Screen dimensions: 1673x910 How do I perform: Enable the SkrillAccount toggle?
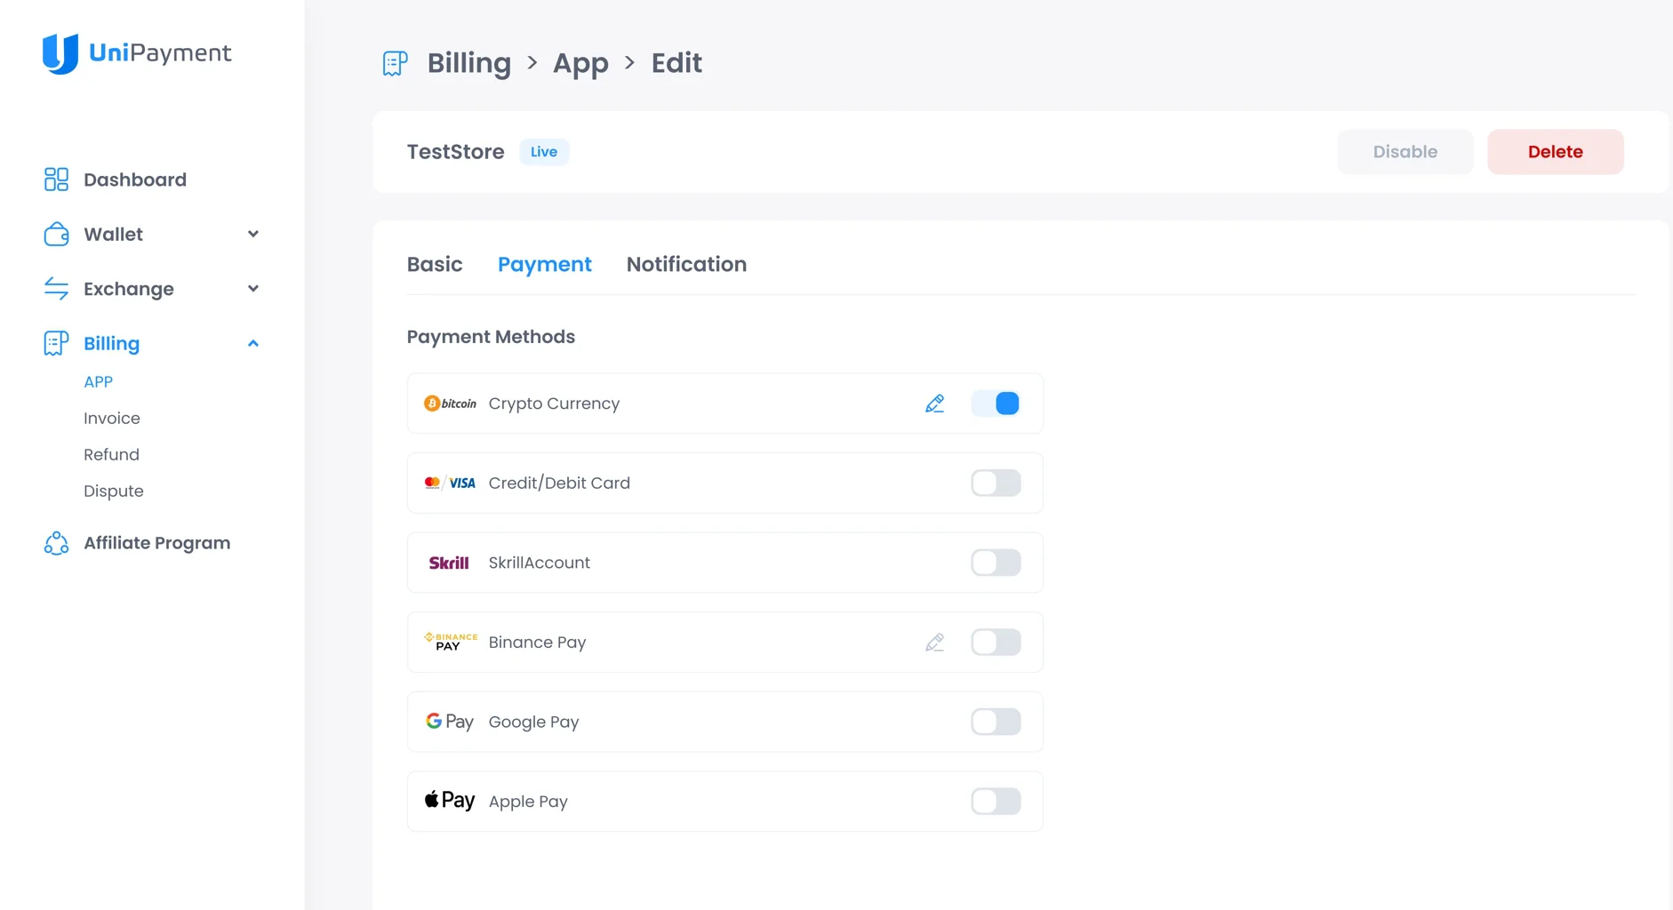click(x=996, y=563)
